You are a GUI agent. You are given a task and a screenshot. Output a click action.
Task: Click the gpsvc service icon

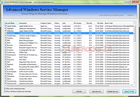(6, 79)
